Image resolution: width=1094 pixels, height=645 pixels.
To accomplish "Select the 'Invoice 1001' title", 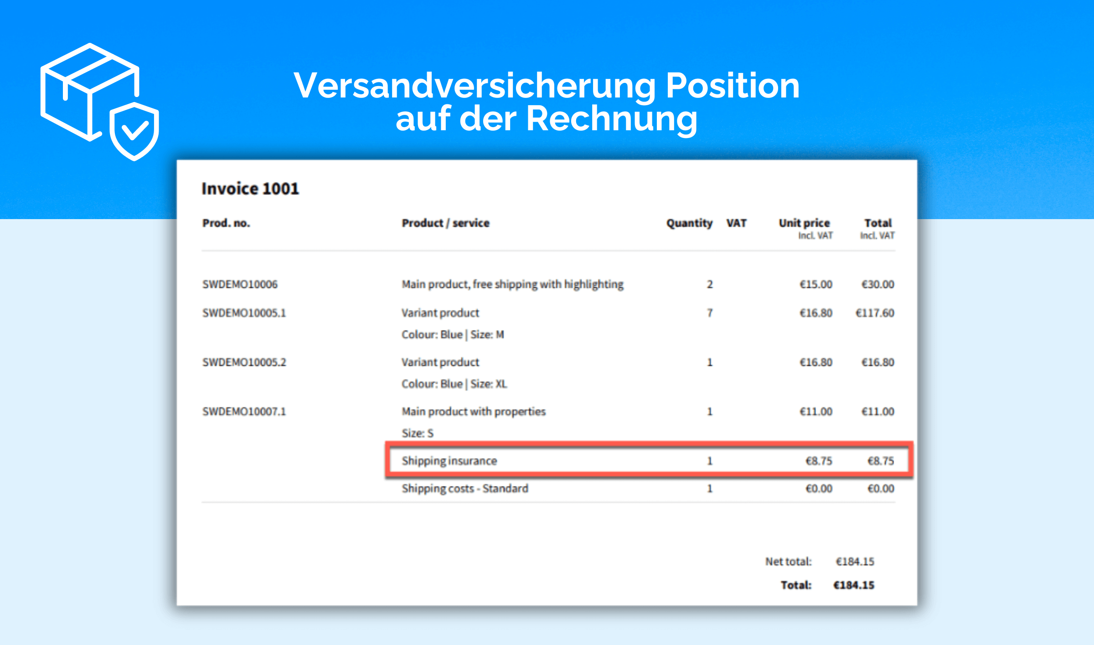I will pos(250,189).
